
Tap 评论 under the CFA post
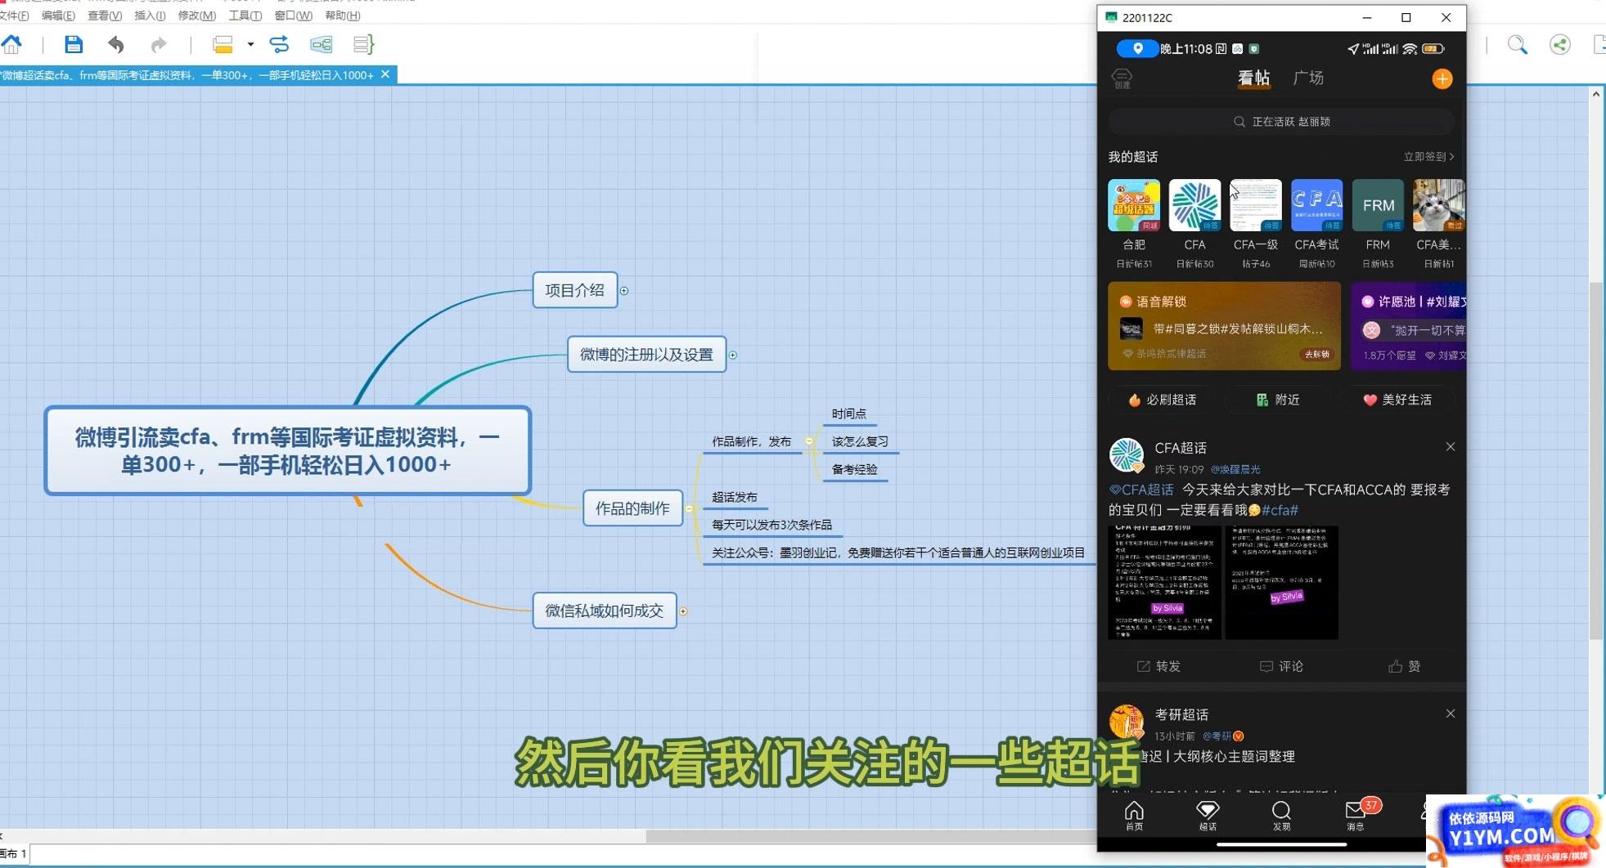(1281, 666)
